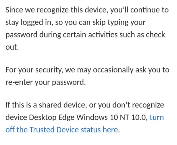Screen dimensions: 177x145
Task: Click the word 'turn' in the blue link
Action: (x=157, y=117)
